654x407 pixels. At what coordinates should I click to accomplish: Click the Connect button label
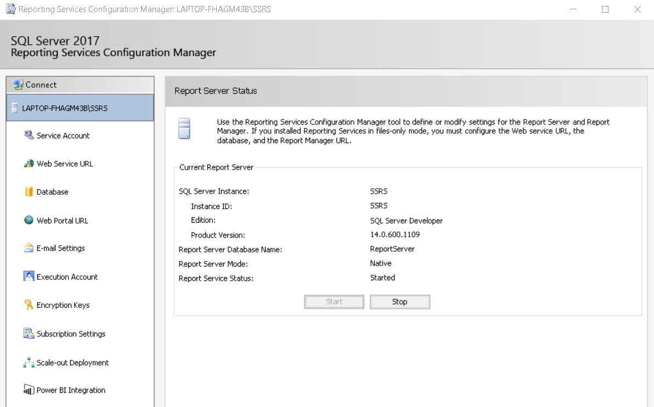click(41, 84)
